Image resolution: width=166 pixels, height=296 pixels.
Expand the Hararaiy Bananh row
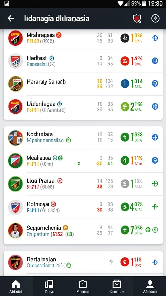pos(83,84)
